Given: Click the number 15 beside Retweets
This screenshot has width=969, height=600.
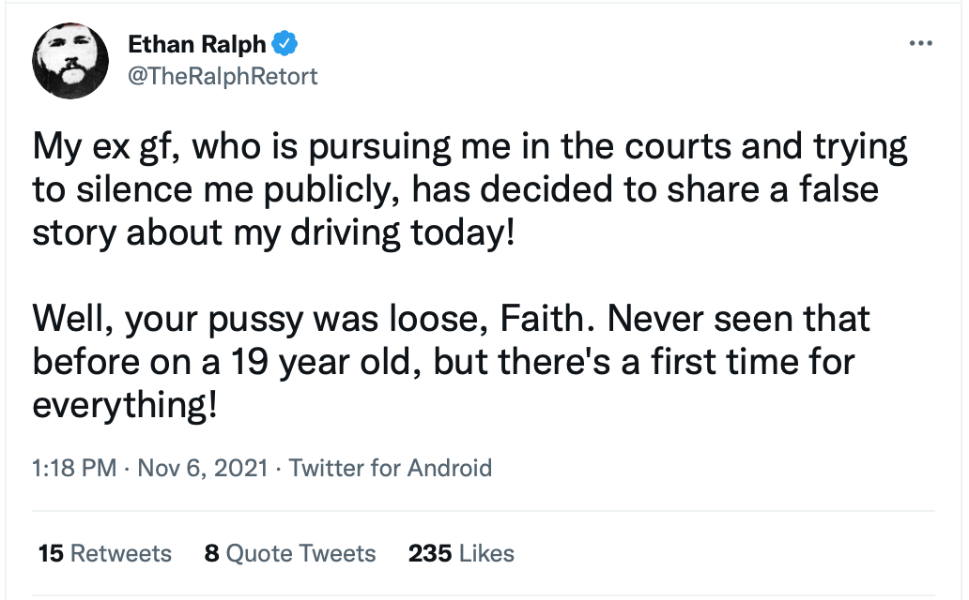Looking at the screenshot, I should (51, 553).
